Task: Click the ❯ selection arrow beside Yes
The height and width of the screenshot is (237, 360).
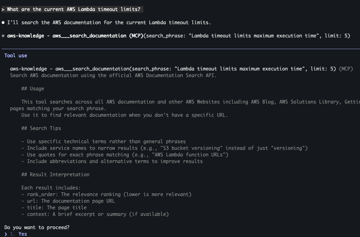Action: point(6,234)
